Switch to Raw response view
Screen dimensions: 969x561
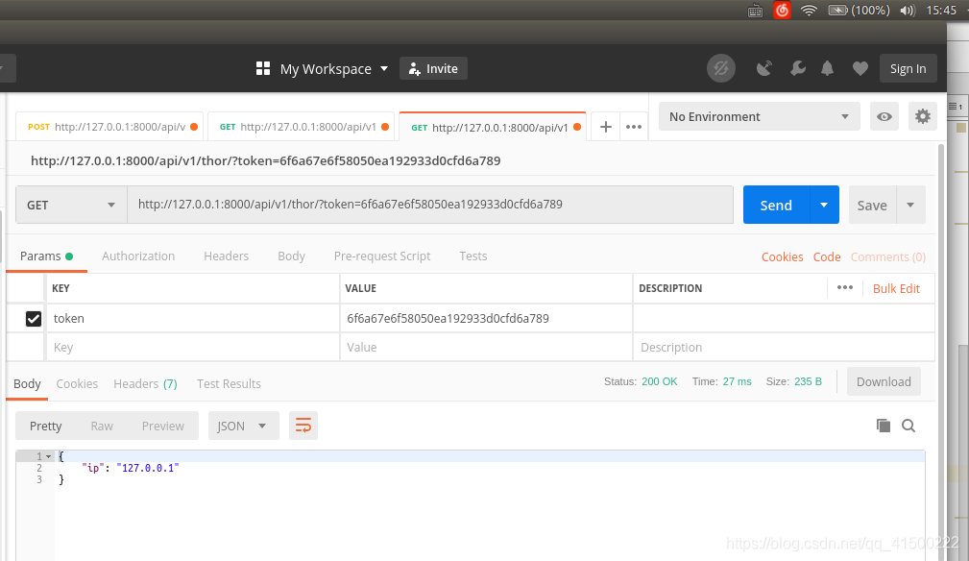tap(102, 426)
